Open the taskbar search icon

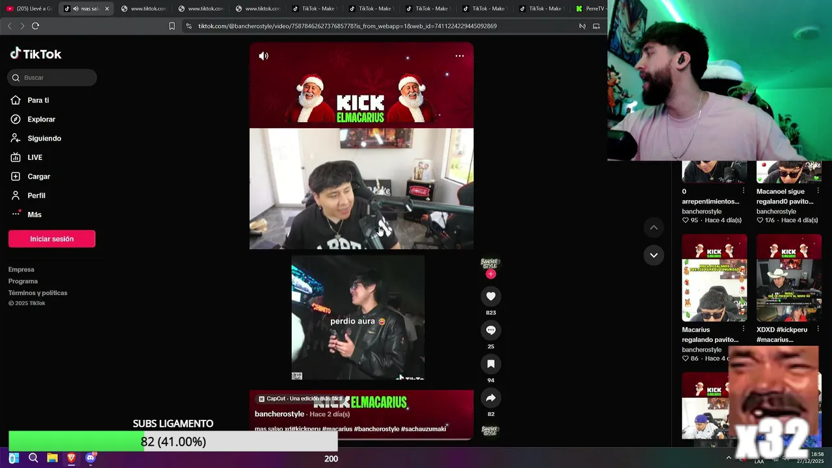click(33, 458)
